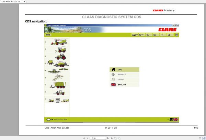Select the rake/swather machine icon
The width and height of the screenshot is (206, 140).
point(58,78)
